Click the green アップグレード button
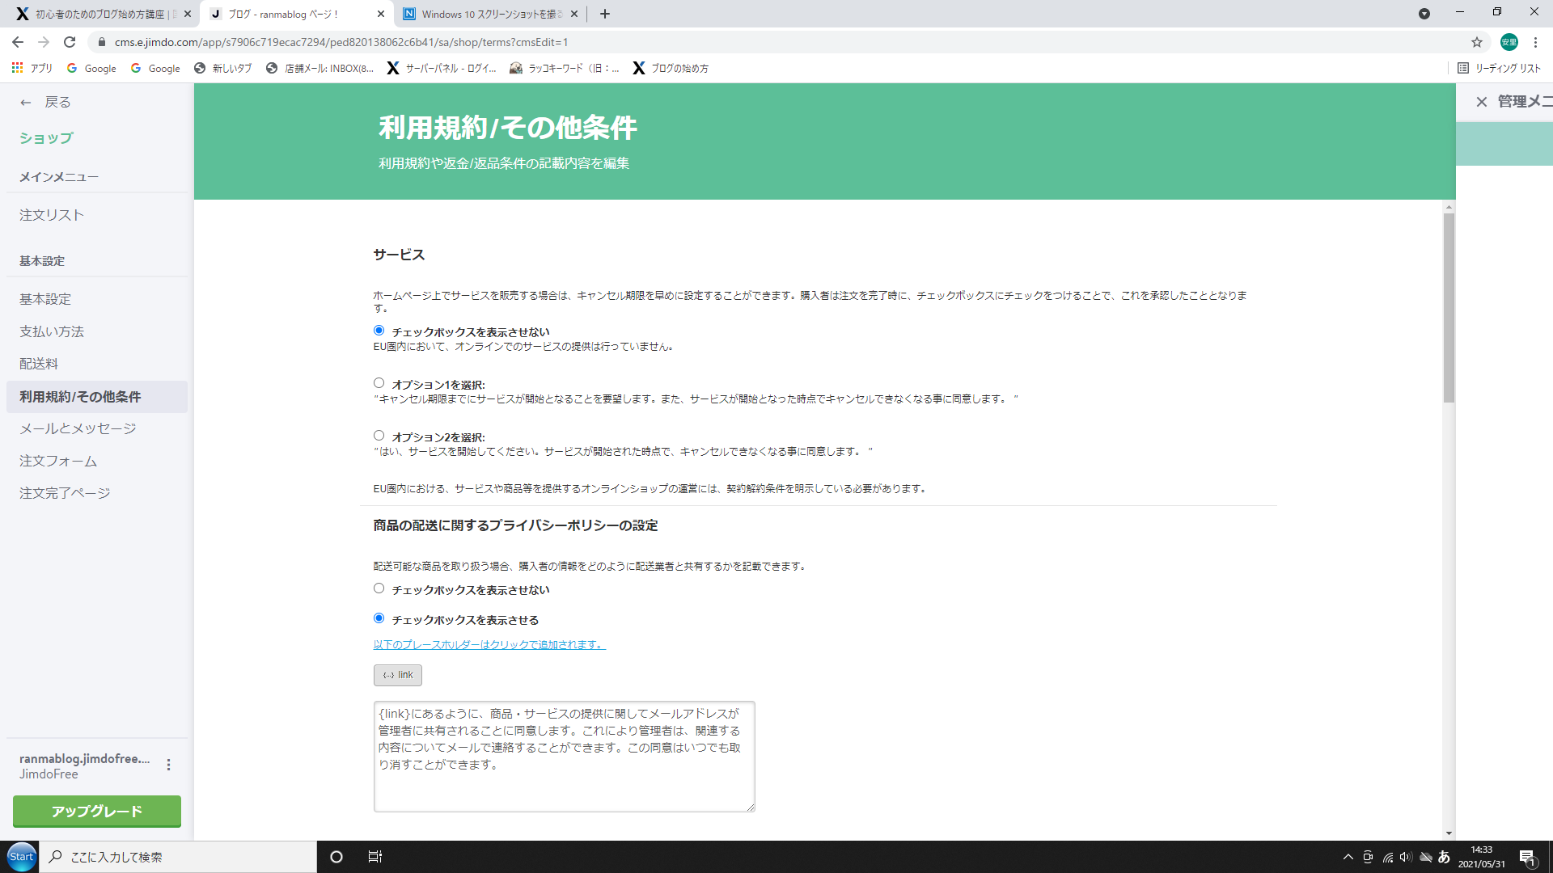Screen dimensions: 1553x873 point(97,811)
